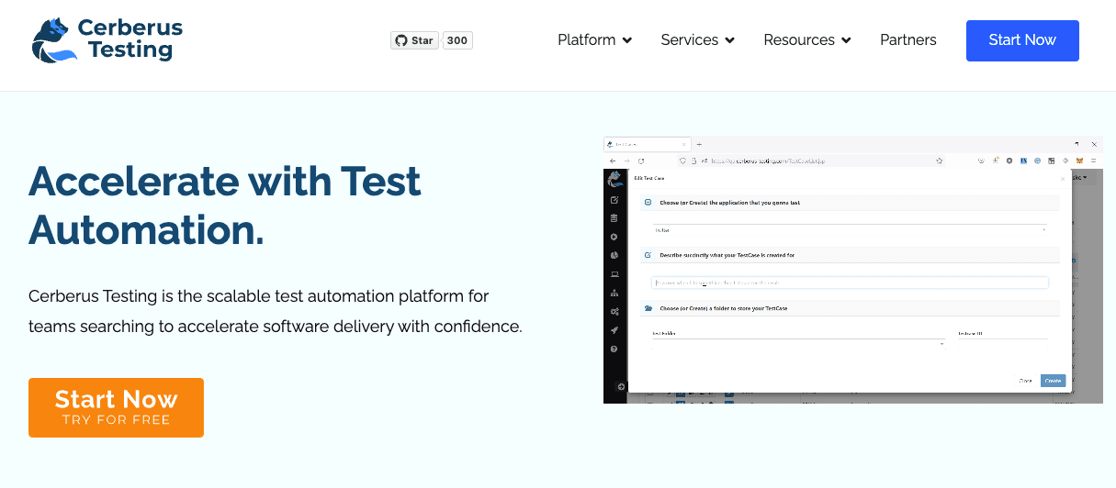Click the laptop icon in dark sidebar
This screenshot has width=1116, height=488.
point(614,274)
